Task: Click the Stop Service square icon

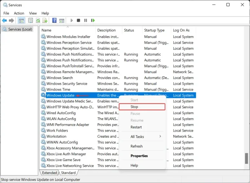Action: click(78, 20)
